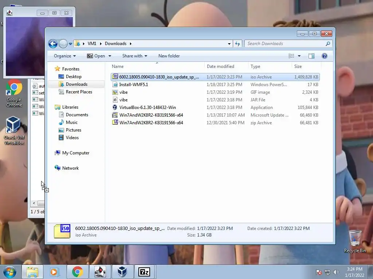This screenshot has width=373, height=279.
Task: Select the Win7AndW2K8R2 Microsoft Update package icon
Action: [x=115, y=115]
